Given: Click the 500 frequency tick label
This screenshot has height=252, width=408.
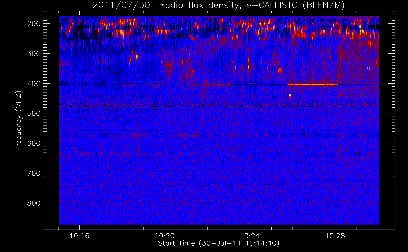Looking at the screenshot, I should (34, 113).
